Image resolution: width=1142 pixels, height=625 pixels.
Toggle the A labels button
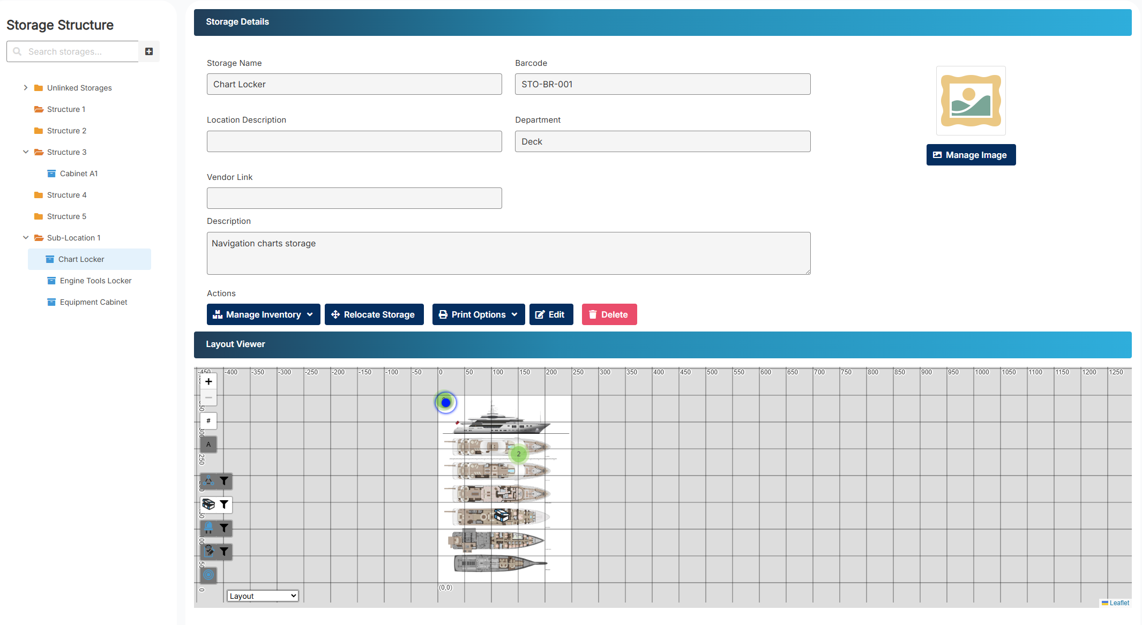tap(208, 444)
